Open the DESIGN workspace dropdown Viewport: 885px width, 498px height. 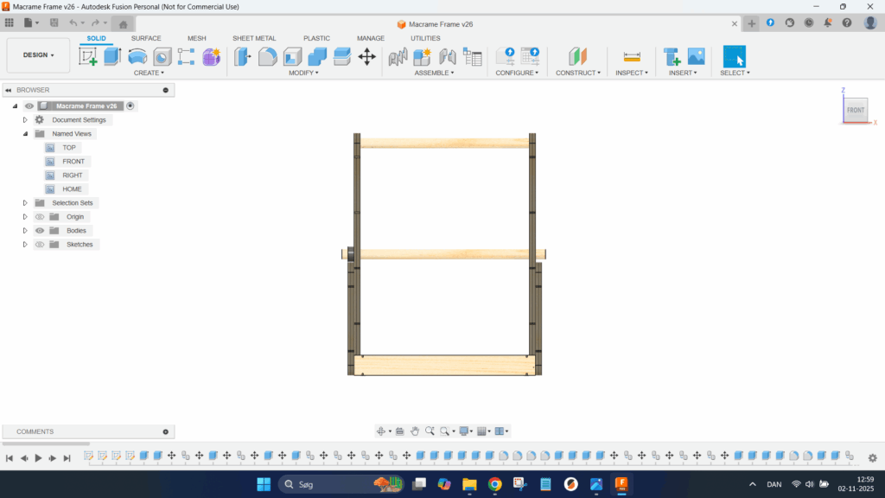38,54
